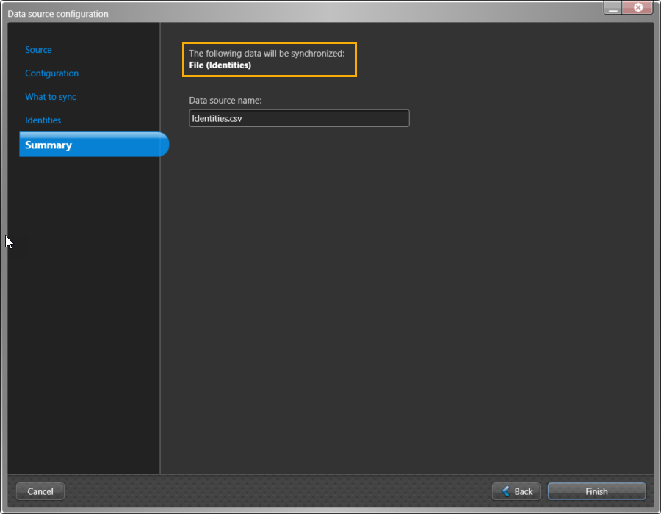Select the Identities.csv text in the name field
This screenshot has height=514, width=661.
point(215,117)
